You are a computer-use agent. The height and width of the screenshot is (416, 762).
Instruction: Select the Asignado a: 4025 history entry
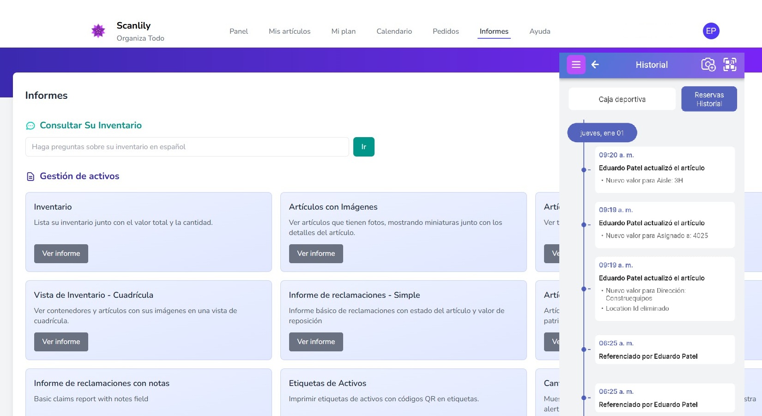click(x=665, y=224)
